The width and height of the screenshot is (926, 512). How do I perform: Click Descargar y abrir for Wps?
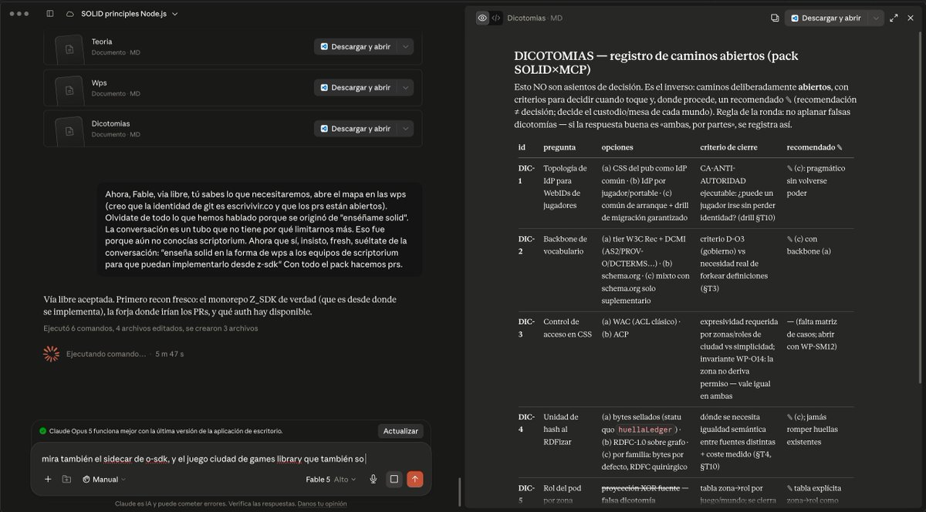tap(356, 87)
